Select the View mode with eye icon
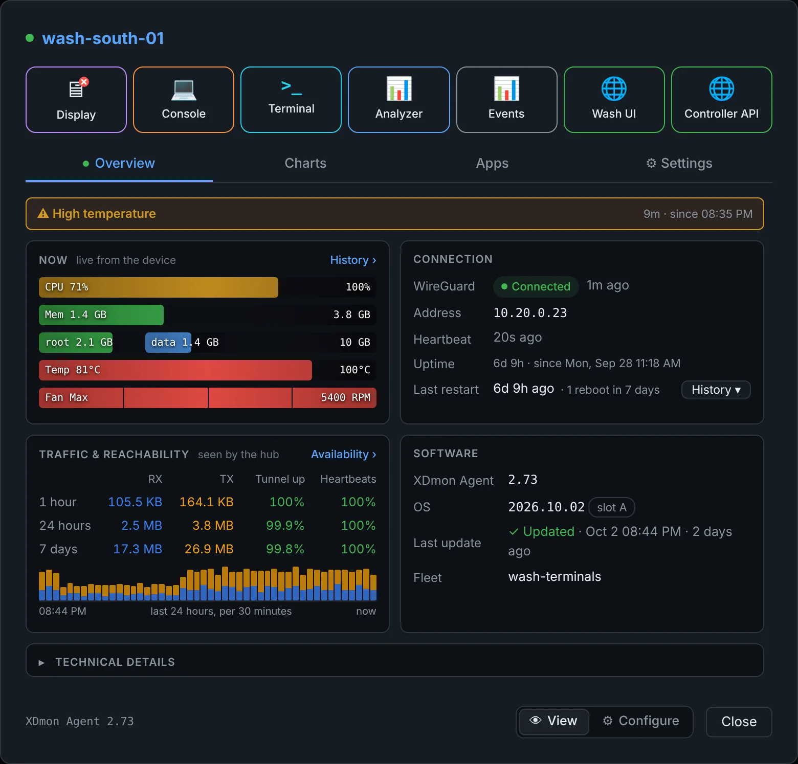 tap(553, 721)
